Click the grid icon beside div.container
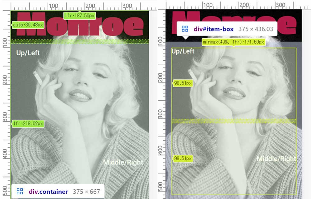 point(20,192)
